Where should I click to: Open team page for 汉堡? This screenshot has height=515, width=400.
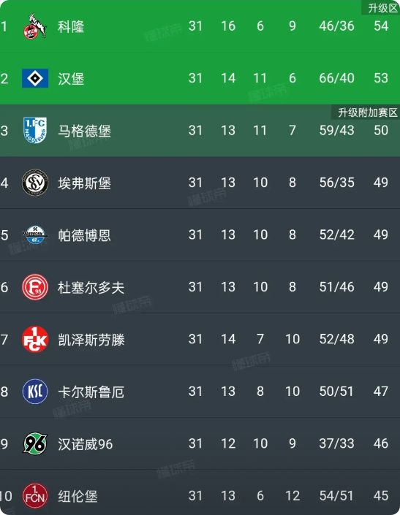(71, 79)
